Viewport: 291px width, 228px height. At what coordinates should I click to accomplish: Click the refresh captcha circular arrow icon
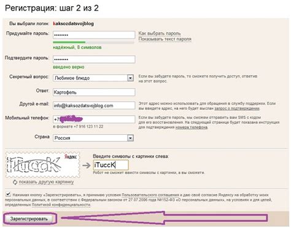pos(15,182)
